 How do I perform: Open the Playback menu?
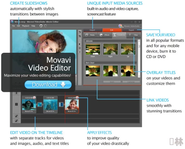pyautogui.click(x=26, y=26)
